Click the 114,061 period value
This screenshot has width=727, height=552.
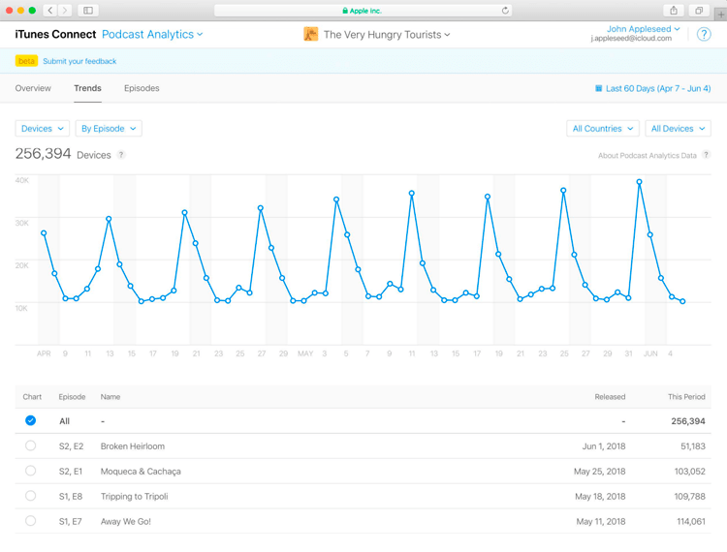click(x=691, y=521)
